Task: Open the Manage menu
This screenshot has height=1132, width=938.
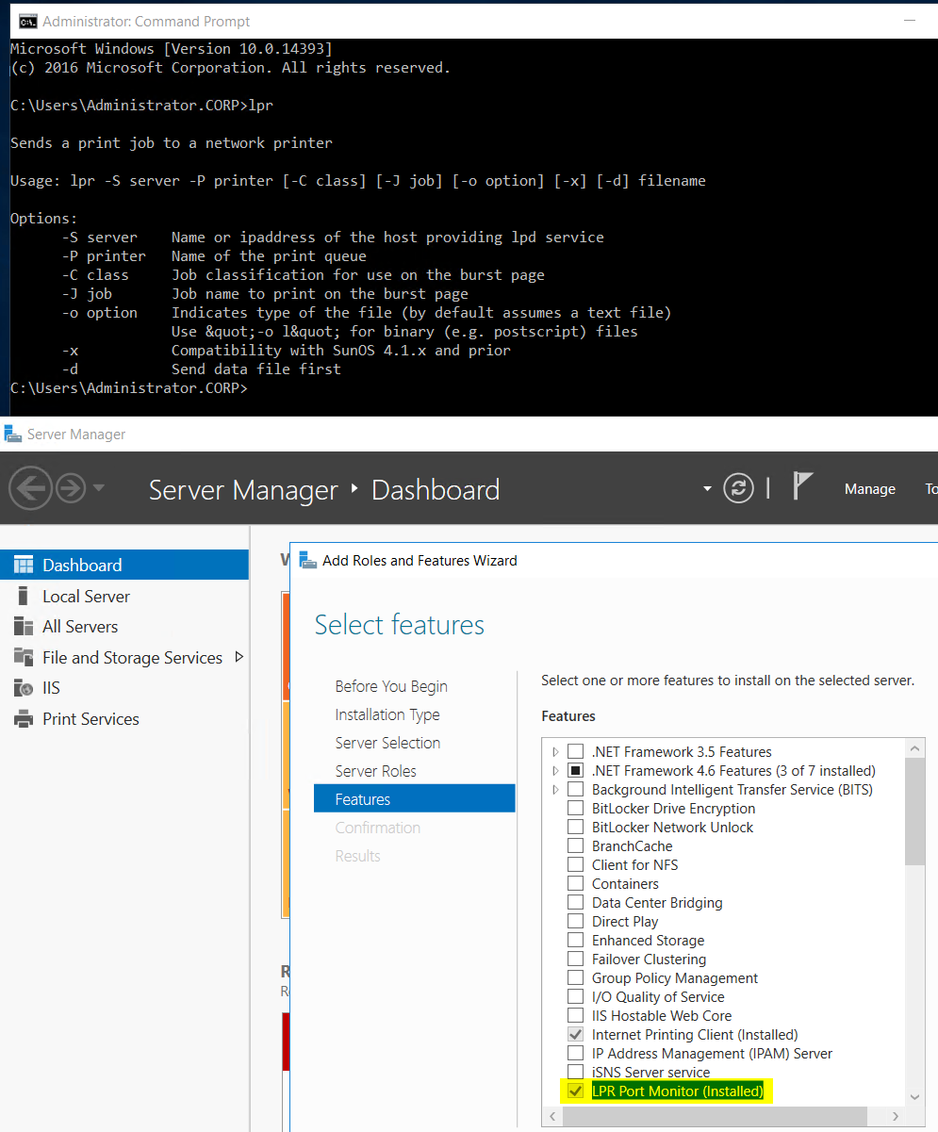Action: [x=869, y=489]
